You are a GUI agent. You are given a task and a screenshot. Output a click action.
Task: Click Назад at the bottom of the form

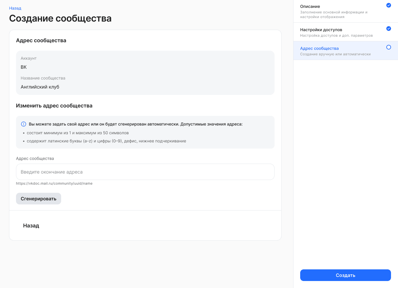[31, 225]
